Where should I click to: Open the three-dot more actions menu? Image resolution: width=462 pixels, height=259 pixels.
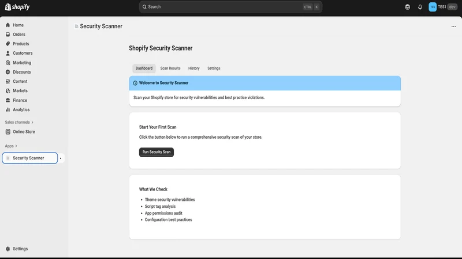click(453, 26)
